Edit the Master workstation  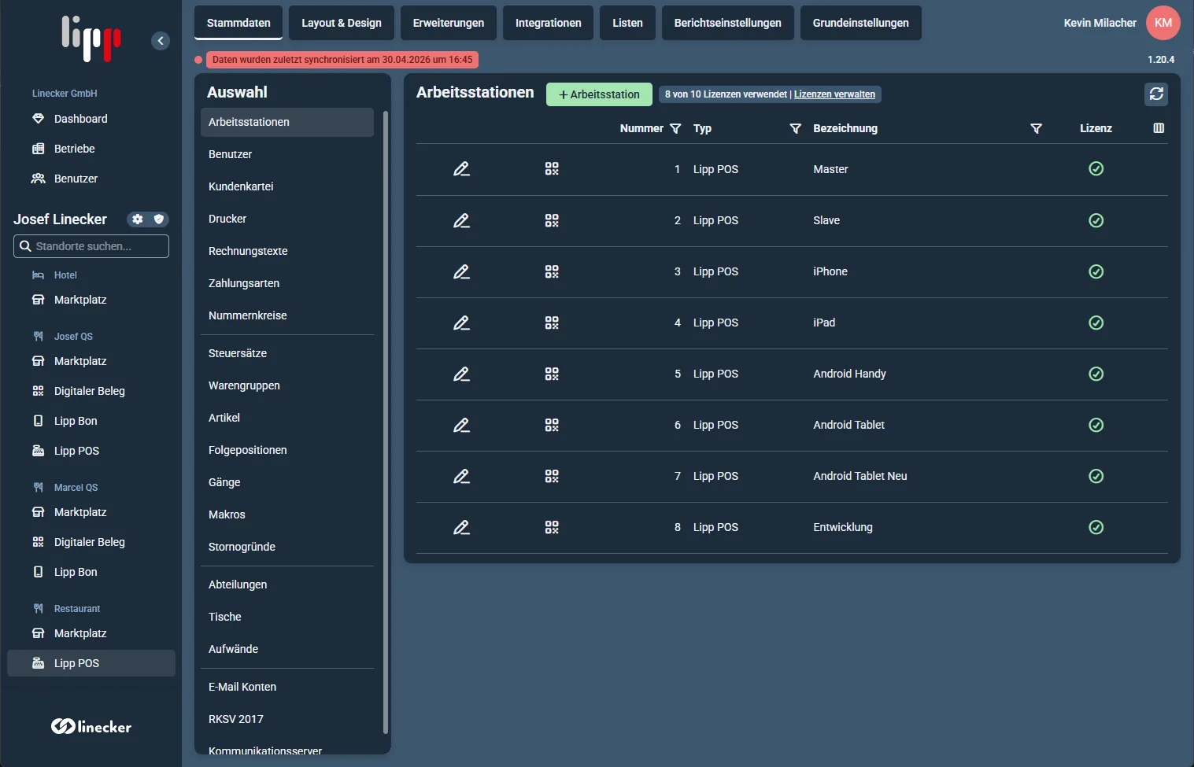(462, 169)
